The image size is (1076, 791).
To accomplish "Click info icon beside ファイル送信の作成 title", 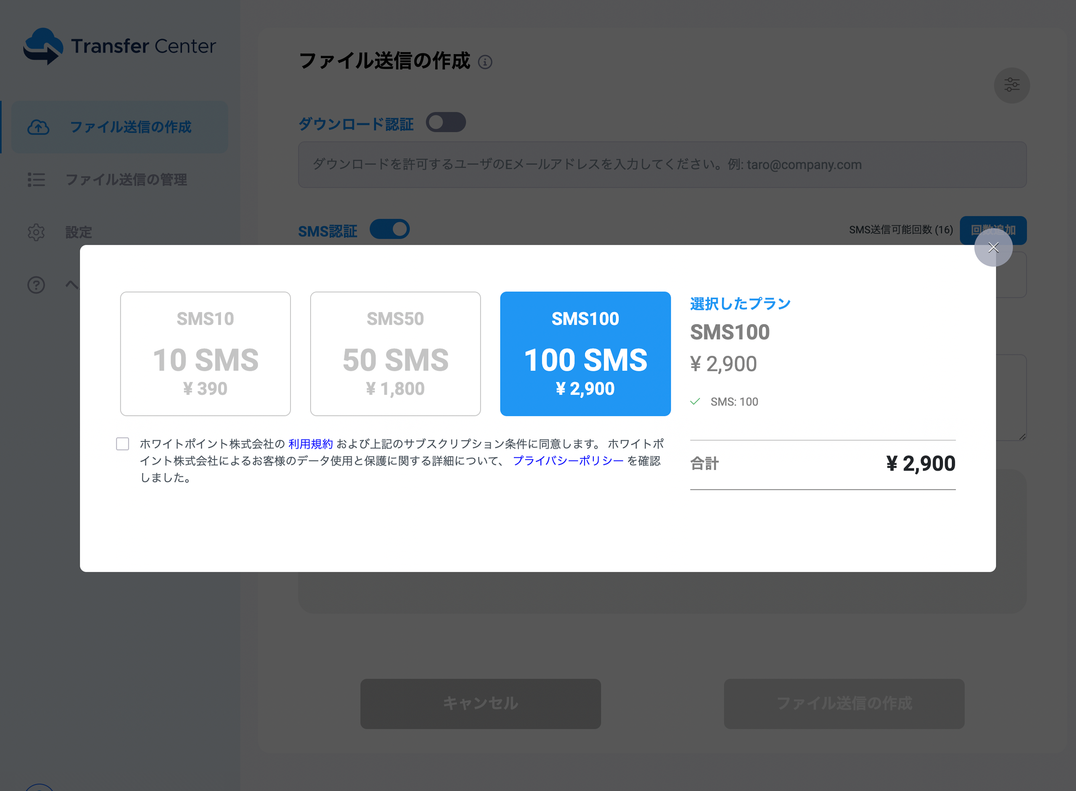I will coord(485,63).
